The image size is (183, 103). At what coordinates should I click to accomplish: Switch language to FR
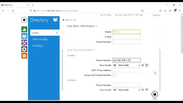tap(130, 15)
